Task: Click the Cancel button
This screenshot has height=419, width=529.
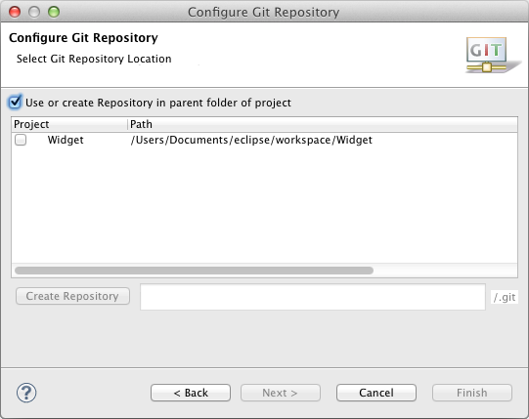Action: pyautogui.click(x=376, y=393)
